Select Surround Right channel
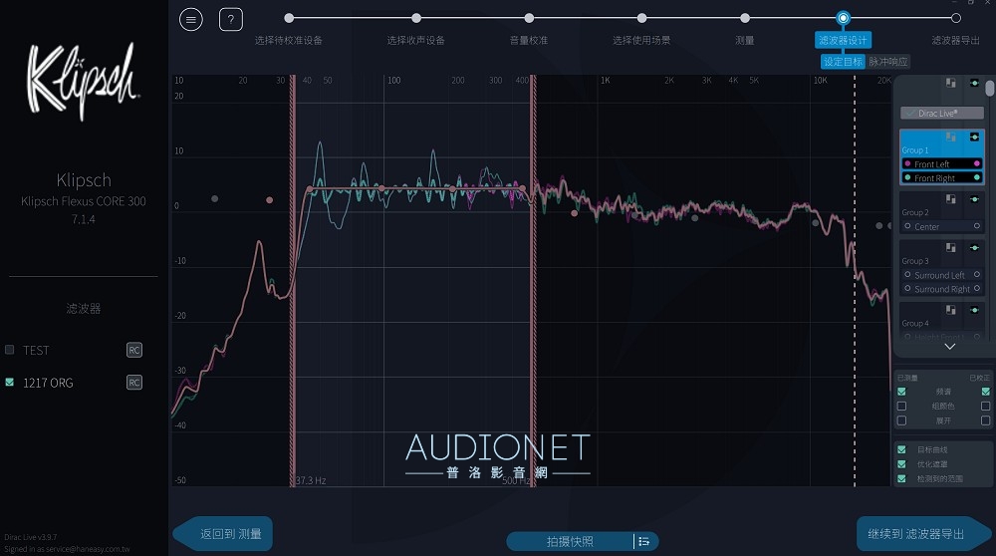 (942, 289)
